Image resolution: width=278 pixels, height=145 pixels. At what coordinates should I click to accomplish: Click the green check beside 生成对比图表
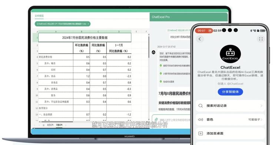[x=161, y=81]
